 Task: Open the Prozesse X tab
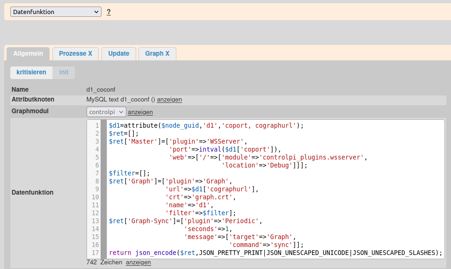point(75,54)
